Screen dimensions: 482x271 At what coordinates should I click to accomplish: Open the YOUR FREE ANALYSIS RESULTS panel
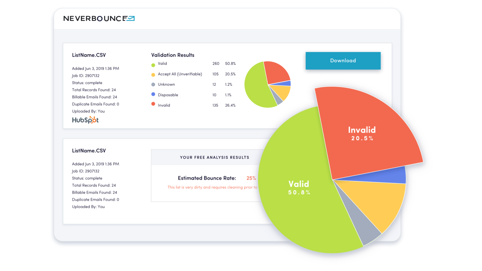214,157
